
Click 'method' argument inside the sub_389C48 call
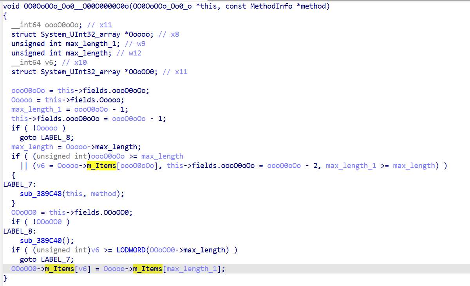(103, 194)
